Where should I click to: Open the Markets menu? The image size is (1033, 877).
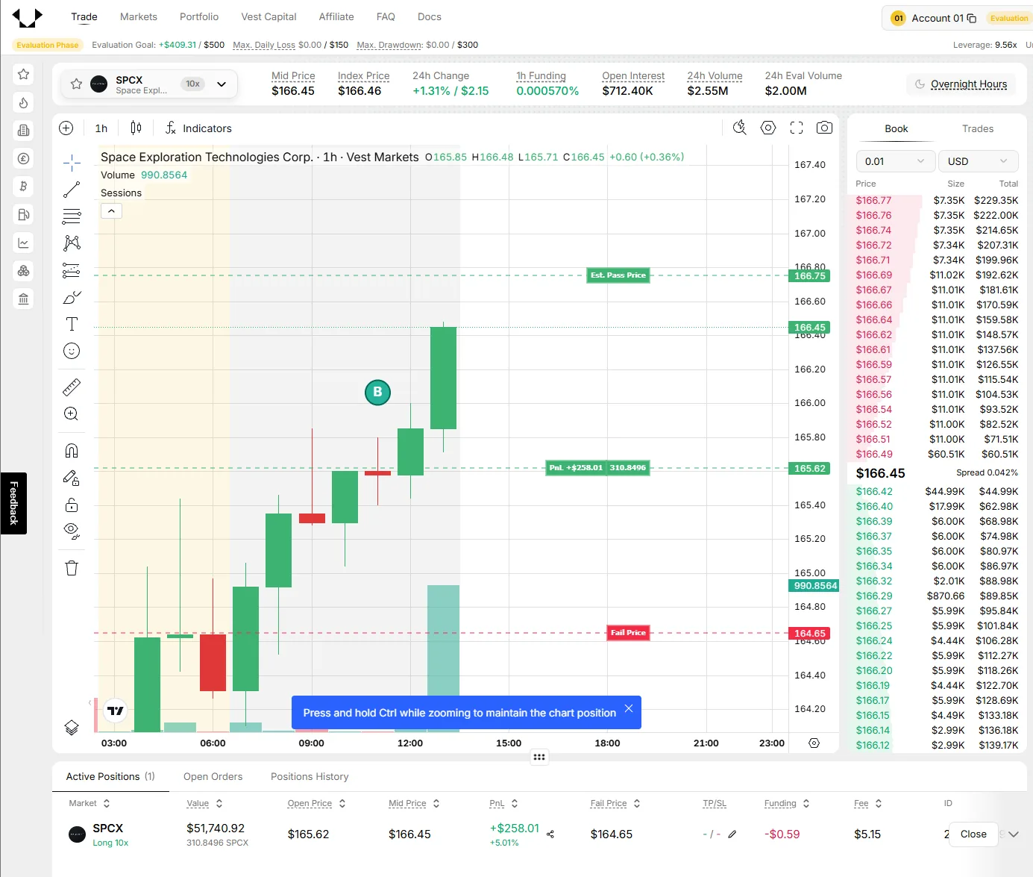tap(139, 16)
